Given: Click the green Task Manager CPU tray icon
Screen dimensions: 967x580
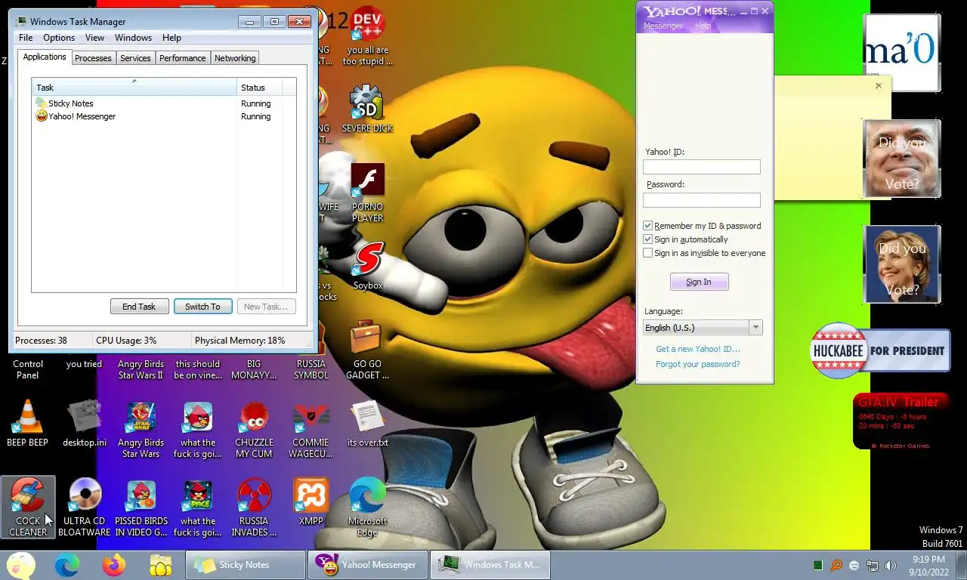Looking at the screenshot, I should [818, 565].
